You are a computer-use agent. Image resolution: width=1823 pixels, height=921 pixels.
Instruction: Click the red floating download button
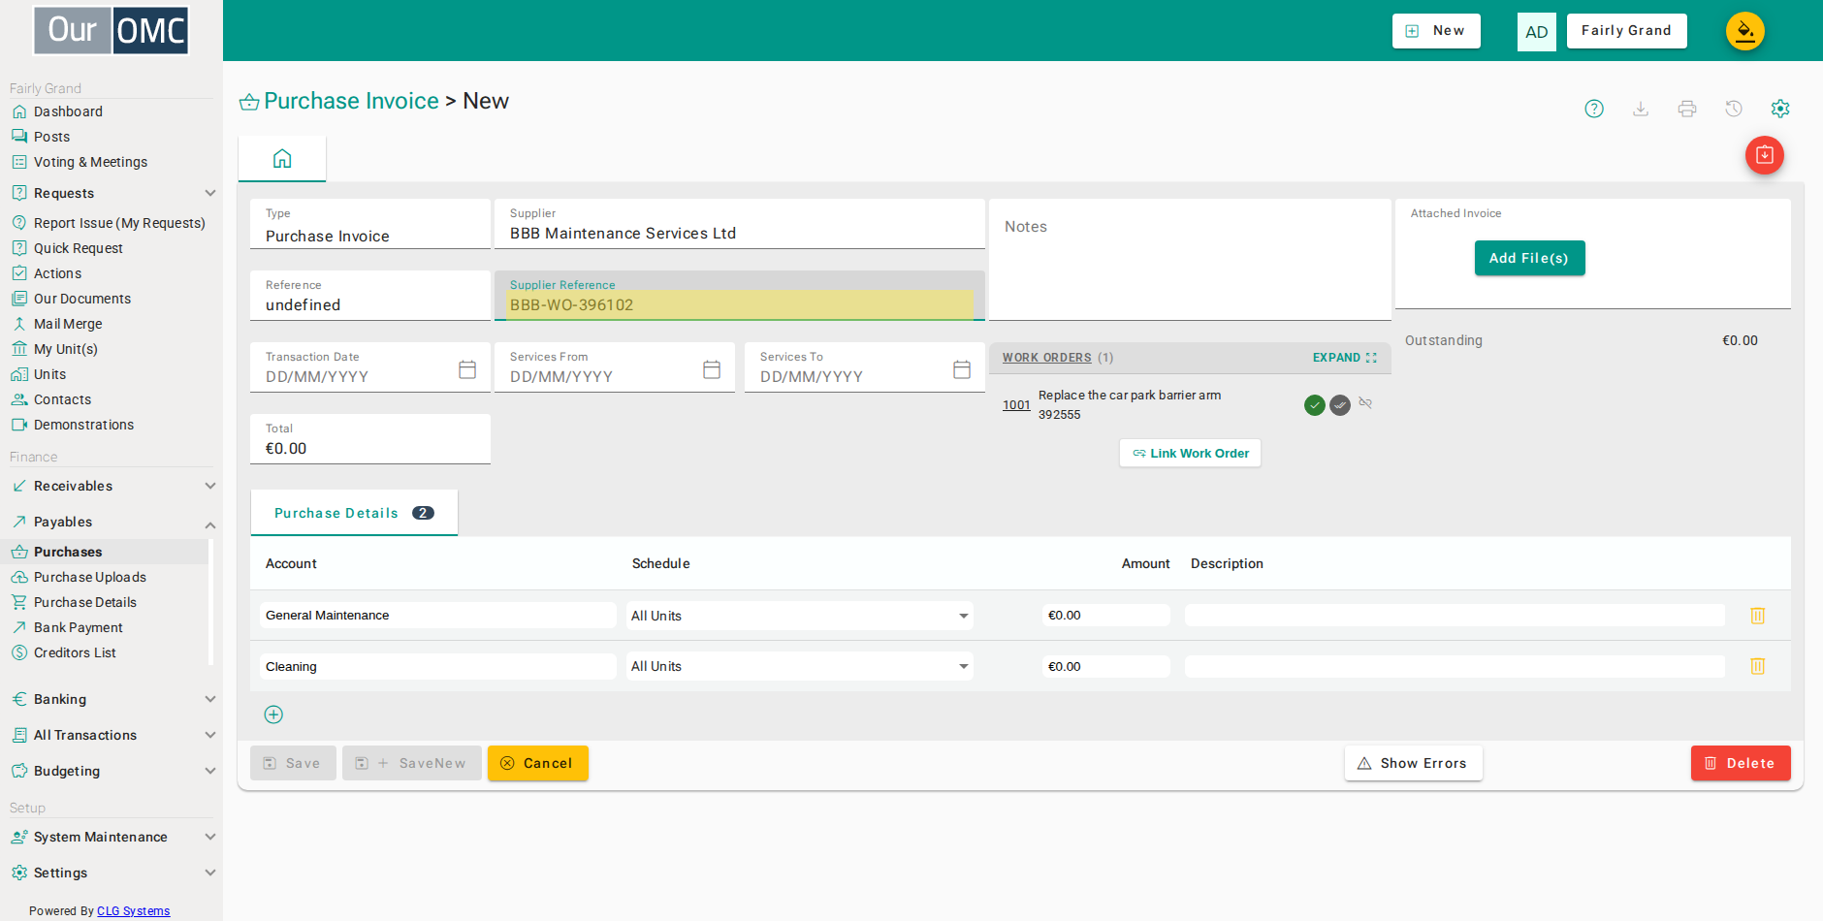[x=1765, y=155]
